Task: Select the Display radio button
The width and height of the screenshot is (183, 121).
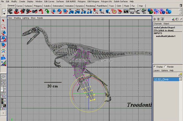Action: pyautogui.click(x=155, y=67)
